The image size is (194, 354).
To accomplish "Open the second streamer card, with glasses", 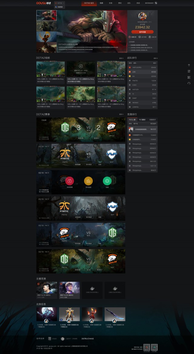I will tap(69, 290).
